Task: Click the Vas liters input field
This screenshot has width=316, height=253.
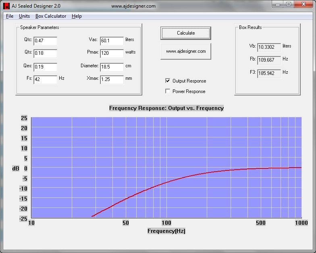Action: pyautogui.click(x=112, y=41)
